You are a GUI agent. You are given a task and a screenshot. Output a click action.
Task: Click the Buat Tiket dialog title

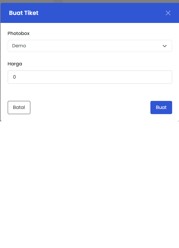pos(24,13)
